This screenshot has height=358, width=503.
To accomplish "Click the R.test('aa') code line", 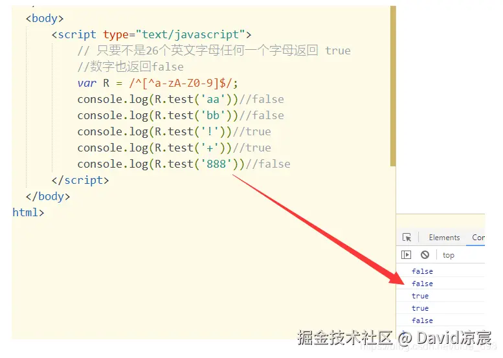I will (x=181, y=100).
